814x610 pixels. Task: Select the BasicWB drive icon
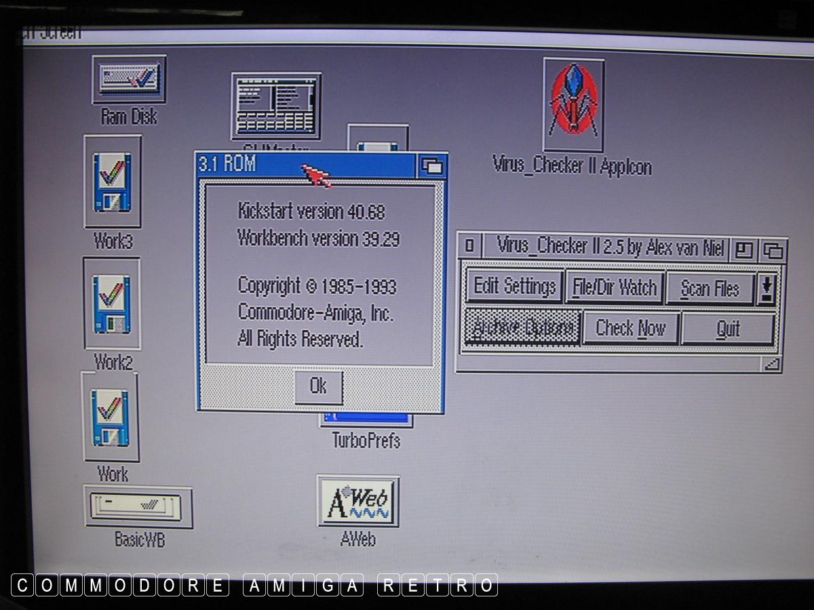point(138,506)
